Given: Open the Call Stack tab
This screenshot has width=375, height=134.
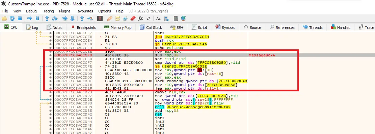Looking at the screenshot, I should [151, 28].
